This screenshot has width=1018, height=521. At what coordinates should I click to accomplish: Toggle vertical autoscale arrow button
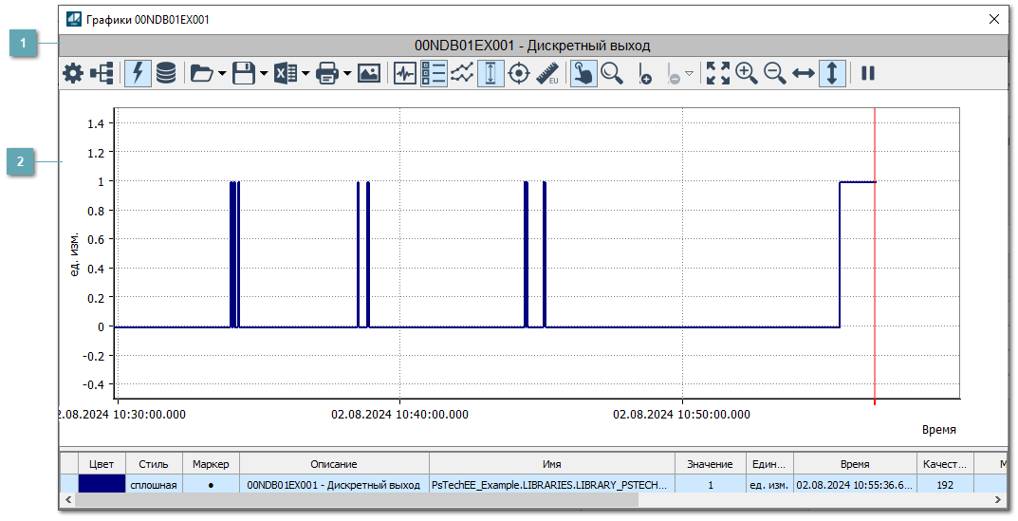832,73
